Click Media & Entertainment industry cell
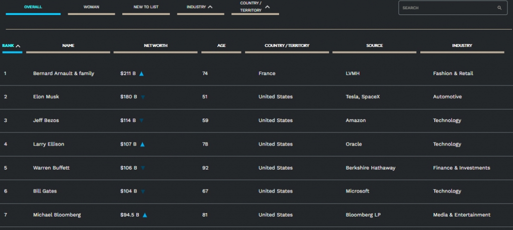The width and height of the screenshot is (513, 230). click(x=462, y=215)
